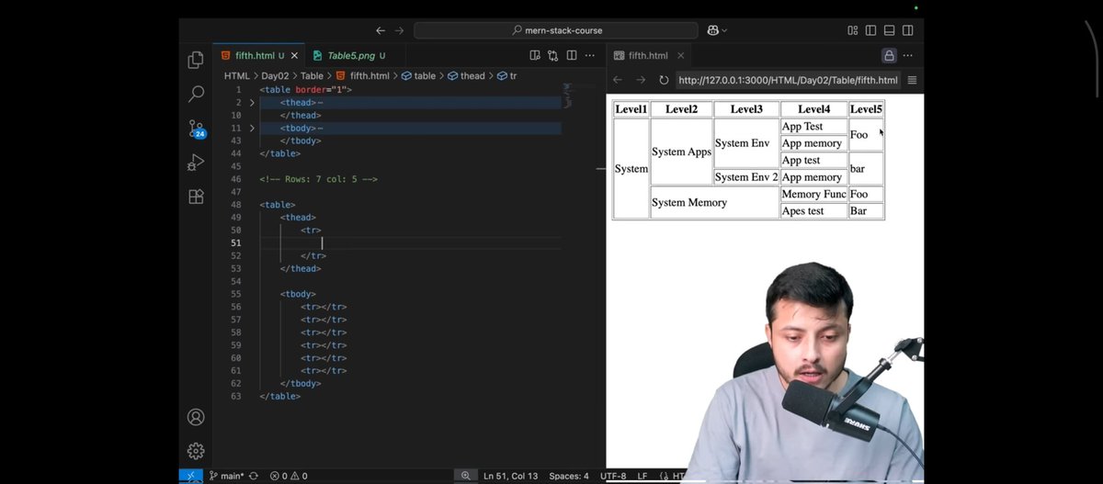
Task: Toggle the lock group icon in preview pane
Action: point(889,56)
